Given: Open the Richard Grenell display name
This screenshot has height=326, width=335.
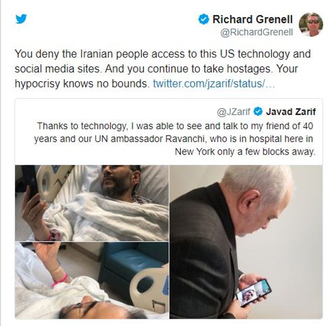Looking at the screenshot, I should pos(252,19).
